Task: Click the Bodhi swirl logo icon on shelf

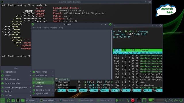Action: click(x=8, y=100)
